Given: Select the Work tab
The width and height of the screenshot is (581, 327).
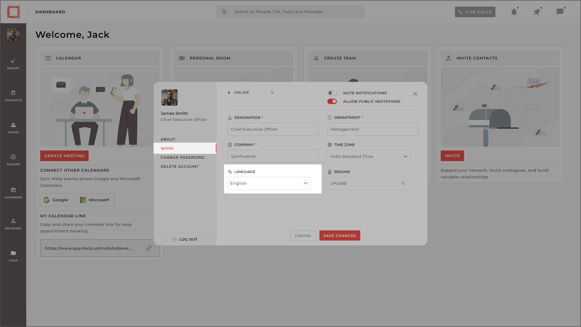Looking at the screenshot, I should pyautogui.click(x=185, y=148).
